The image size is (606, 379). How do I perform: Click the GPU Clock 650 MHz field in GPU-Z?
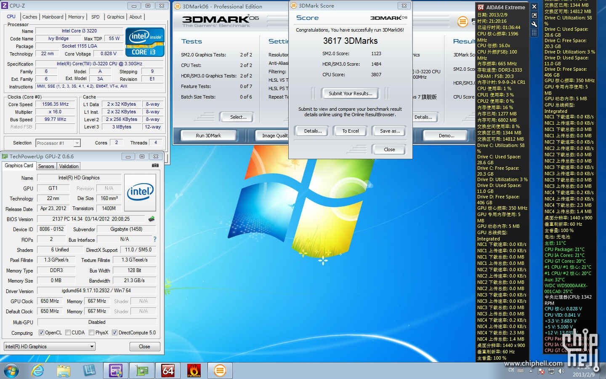50,301
